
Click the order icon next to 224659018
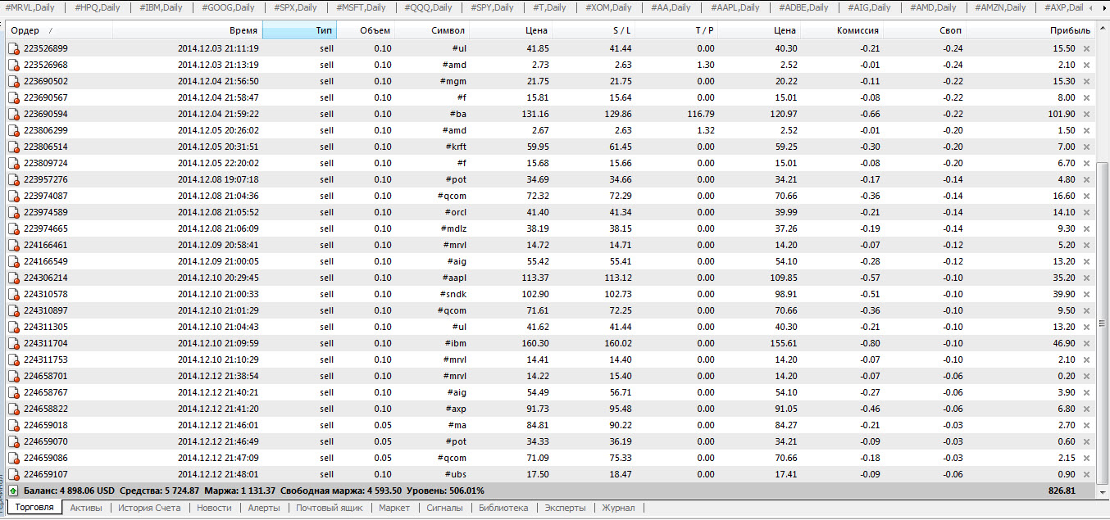coord(13,425)
